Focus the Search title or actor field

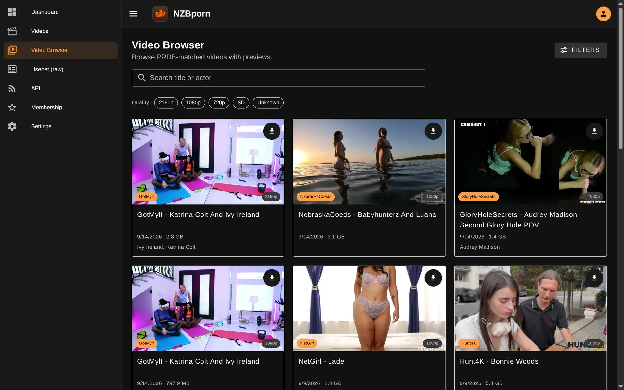pyautogui.click(x=279, y=78)
